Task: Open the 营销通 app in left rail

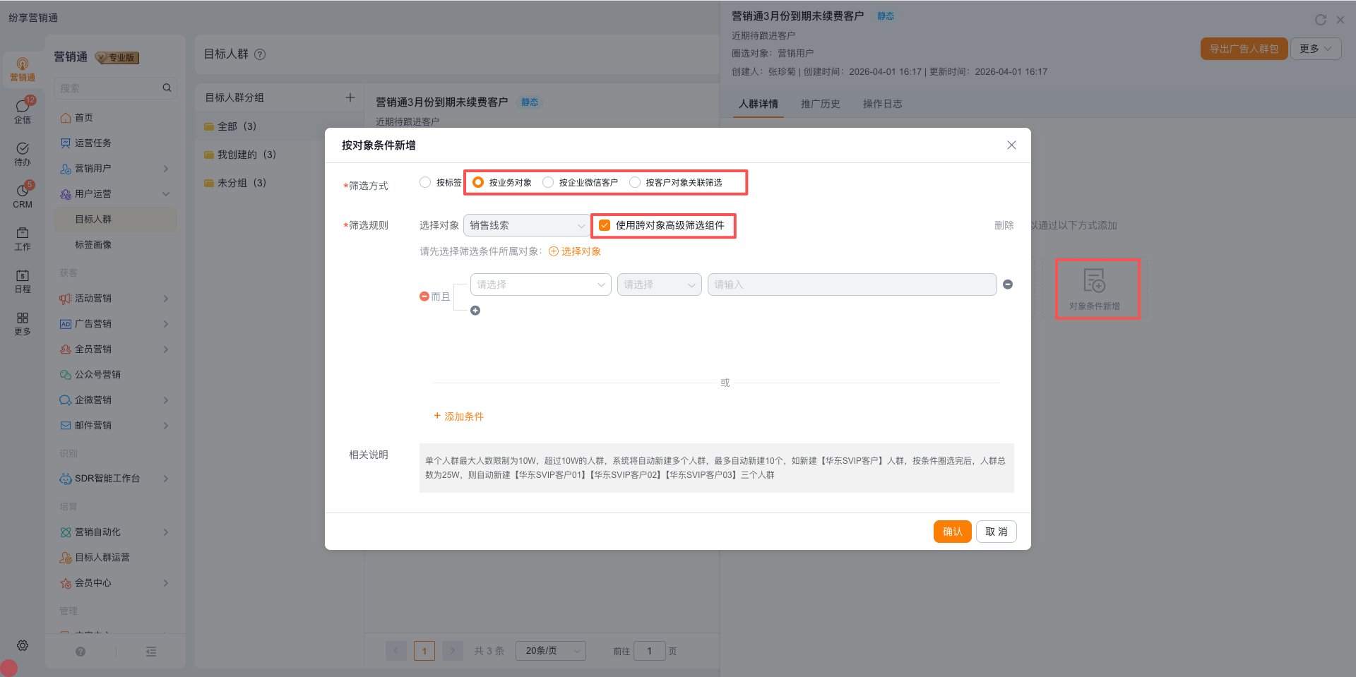Action: pyautogui.click(x=23, y=69)
